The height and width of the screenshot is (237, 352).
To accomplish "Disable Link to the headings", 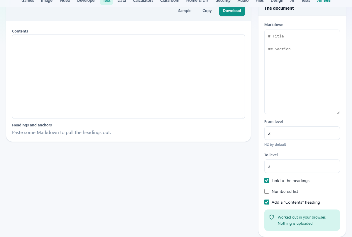I will (267, 181).
